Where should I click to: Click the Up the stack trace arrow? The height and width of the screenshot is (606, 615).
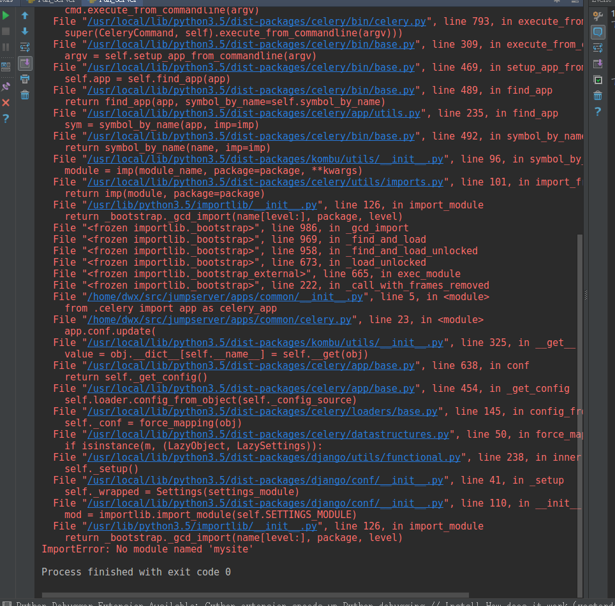tap(25, 15)
